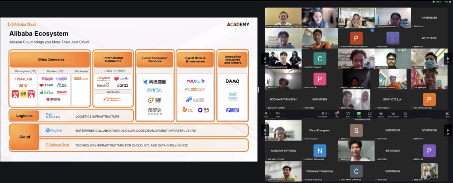This screenshot has height=183, width=453.
Task: Expand the video options arrow beside Video
Action: [282, 113]
